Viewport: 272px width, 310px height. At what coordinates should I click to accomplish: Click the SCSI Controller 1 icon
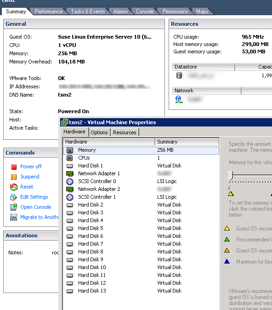[70, 197]
